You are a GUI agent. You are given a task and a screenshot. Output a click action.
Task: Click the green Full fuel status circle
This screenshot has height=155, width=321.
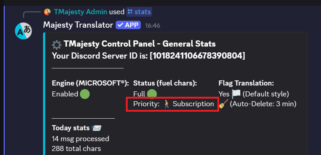pyautogui.click(x=152, y=94)
